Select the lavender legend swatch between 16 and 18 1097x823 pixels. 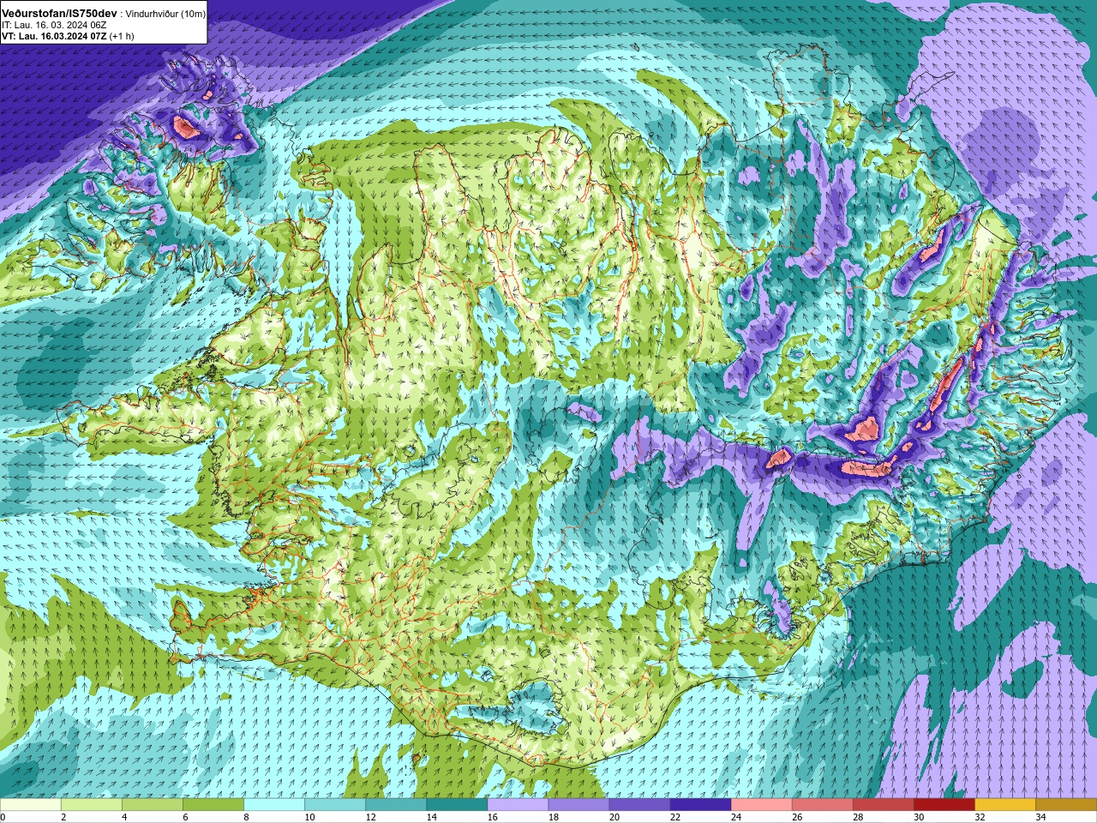coord(518,805)
